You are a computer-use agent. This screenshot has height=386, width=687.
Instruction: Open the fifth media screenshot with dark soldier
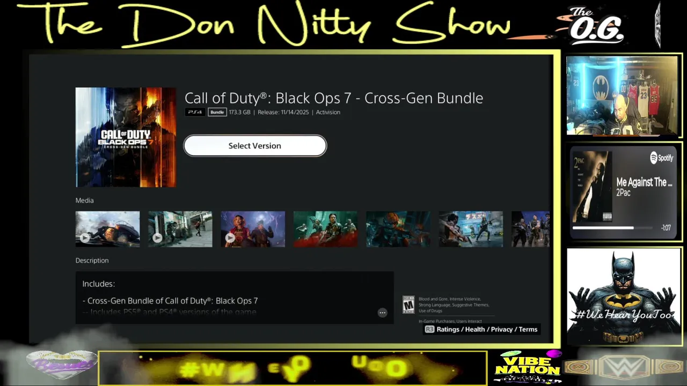(x=398, y=229)
